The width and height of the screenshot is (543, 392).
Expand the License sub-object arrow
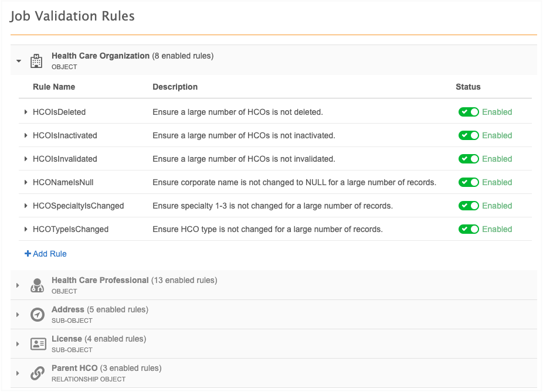click(x=18, y=344)
